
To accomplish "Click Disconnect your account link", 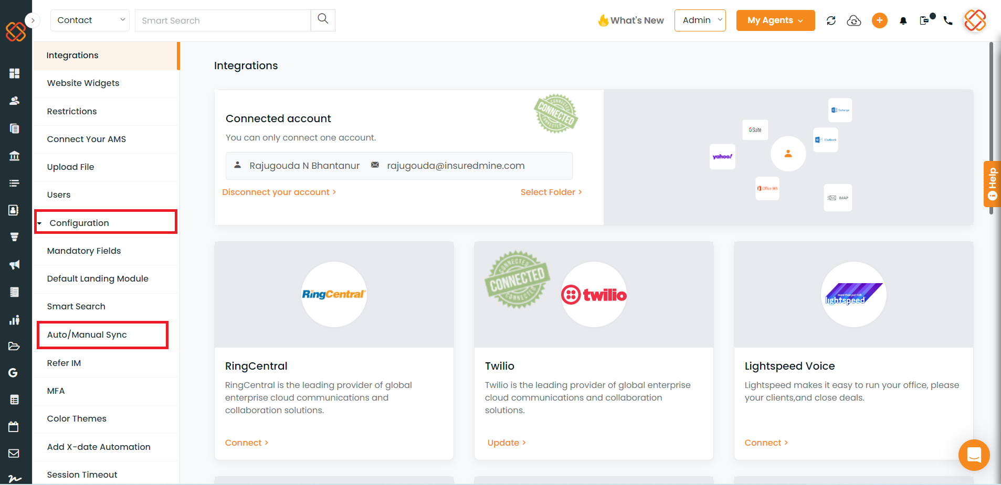I will (x=279, y=192).
